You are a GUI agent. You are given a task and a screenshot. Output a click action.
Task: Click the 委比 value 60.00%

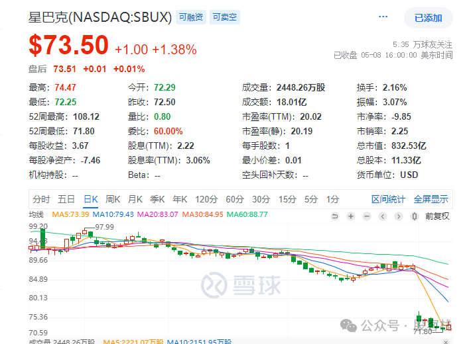168,131
